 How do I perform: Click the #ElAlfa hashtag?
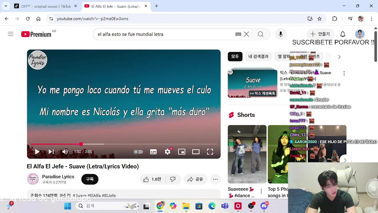[94, 196]
